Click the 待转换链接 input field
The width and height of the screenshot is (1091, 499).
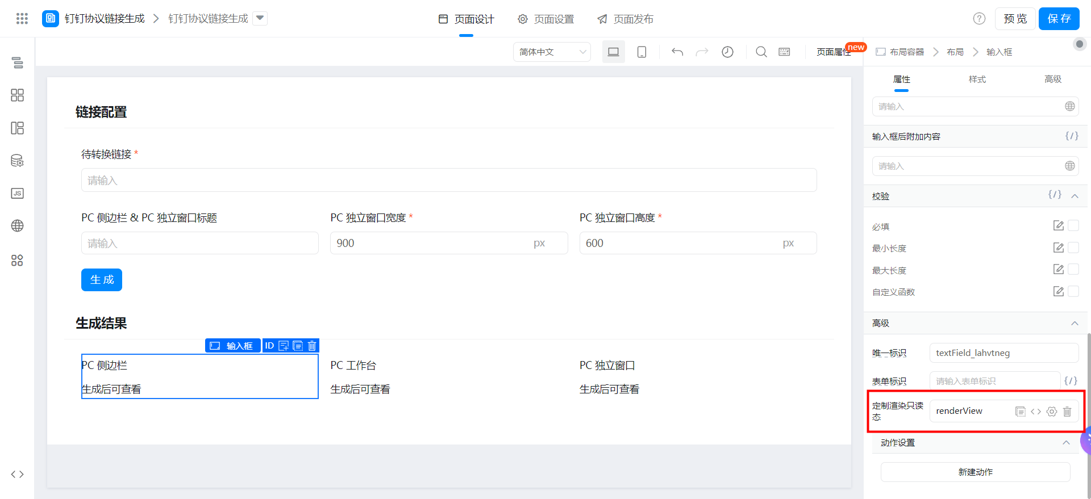448,181
